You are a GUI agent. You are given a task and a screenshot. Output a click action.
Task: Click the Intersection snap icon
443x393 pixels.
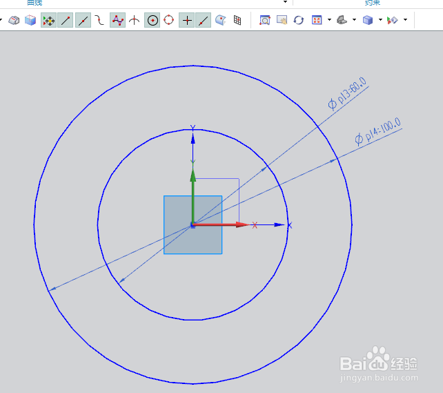pos(134,20)
